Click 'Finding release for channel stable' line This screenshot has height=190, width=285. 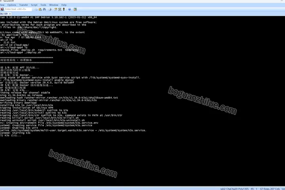click(25, 93)
